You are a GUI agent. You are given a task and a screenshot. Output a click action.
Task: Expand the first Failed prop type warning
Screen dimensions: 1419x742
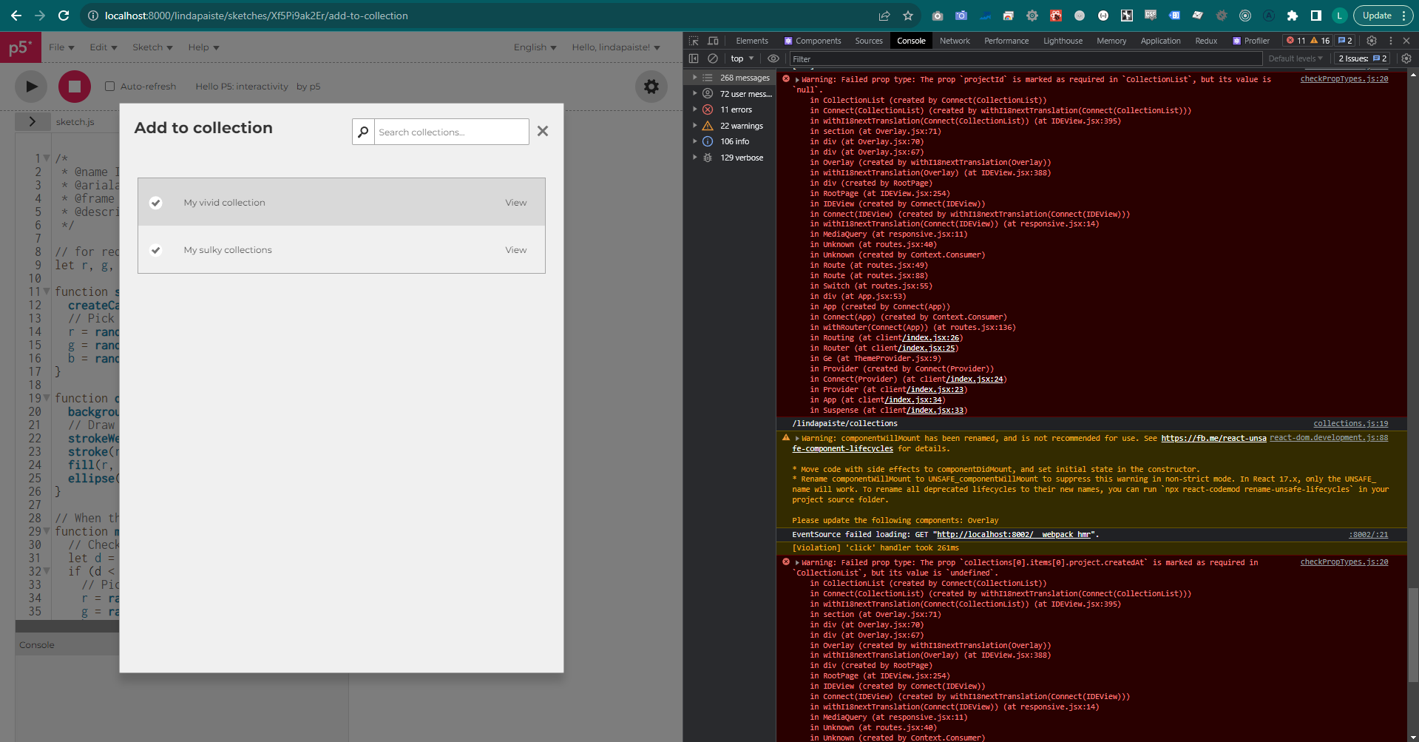pyautogui.click(x=798, y=78)
